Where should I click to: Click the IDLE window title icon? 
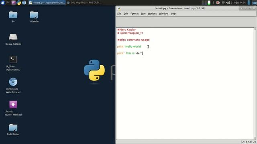(119, 8)
